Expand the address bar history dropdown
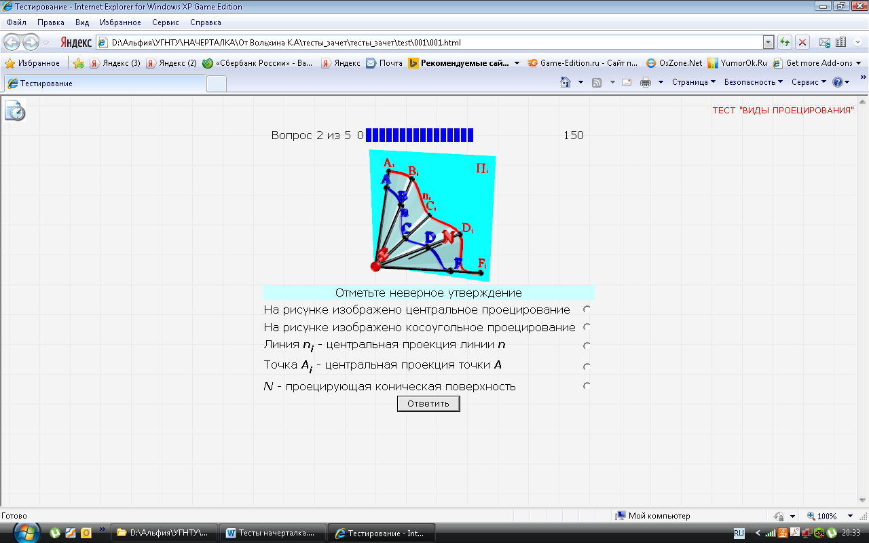 tap(768, 42)
